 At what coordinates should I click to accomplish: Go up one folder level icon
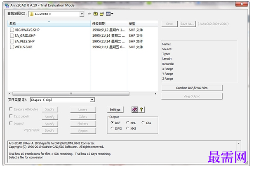tap(96, 14)
